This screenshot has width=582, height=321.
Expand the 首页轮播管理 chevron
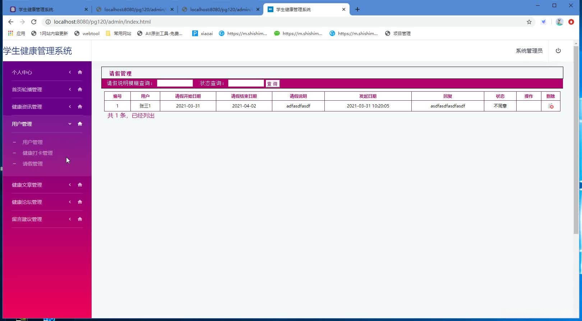coord(70,89)
